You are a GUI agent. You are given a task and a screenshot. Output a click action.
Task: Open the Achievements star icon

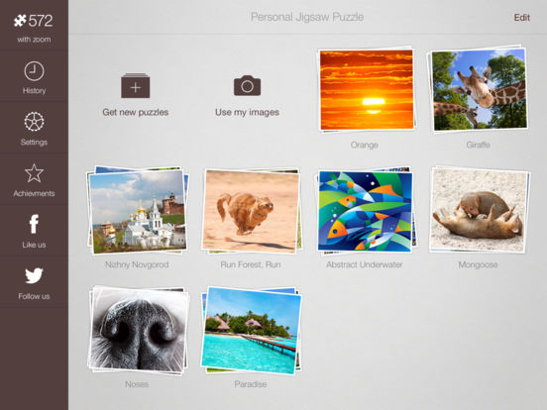pyautogui.click(x=34, y=173)
